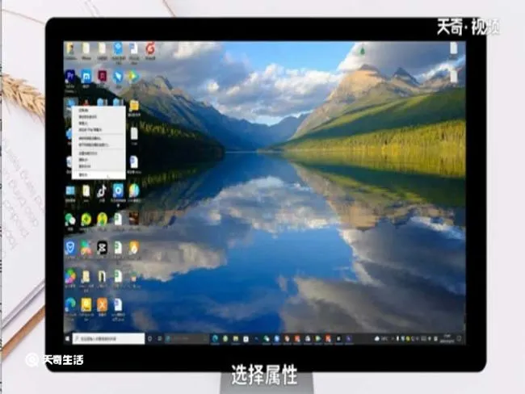Viewport: 525px width, 394px height.
Task: Open Cortana circle icon on taskbar
Action: 149,339
